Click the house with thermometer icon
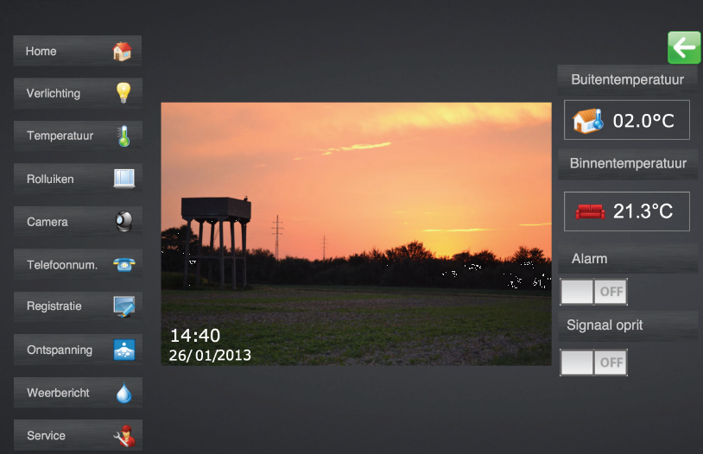The image size is (703, 454). click(587, 121)
